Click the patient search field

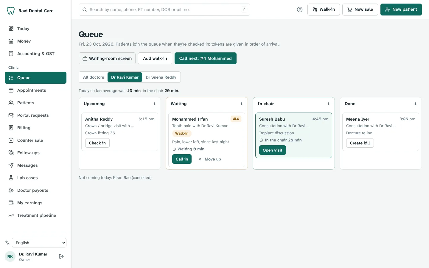(x=164, y=10)
